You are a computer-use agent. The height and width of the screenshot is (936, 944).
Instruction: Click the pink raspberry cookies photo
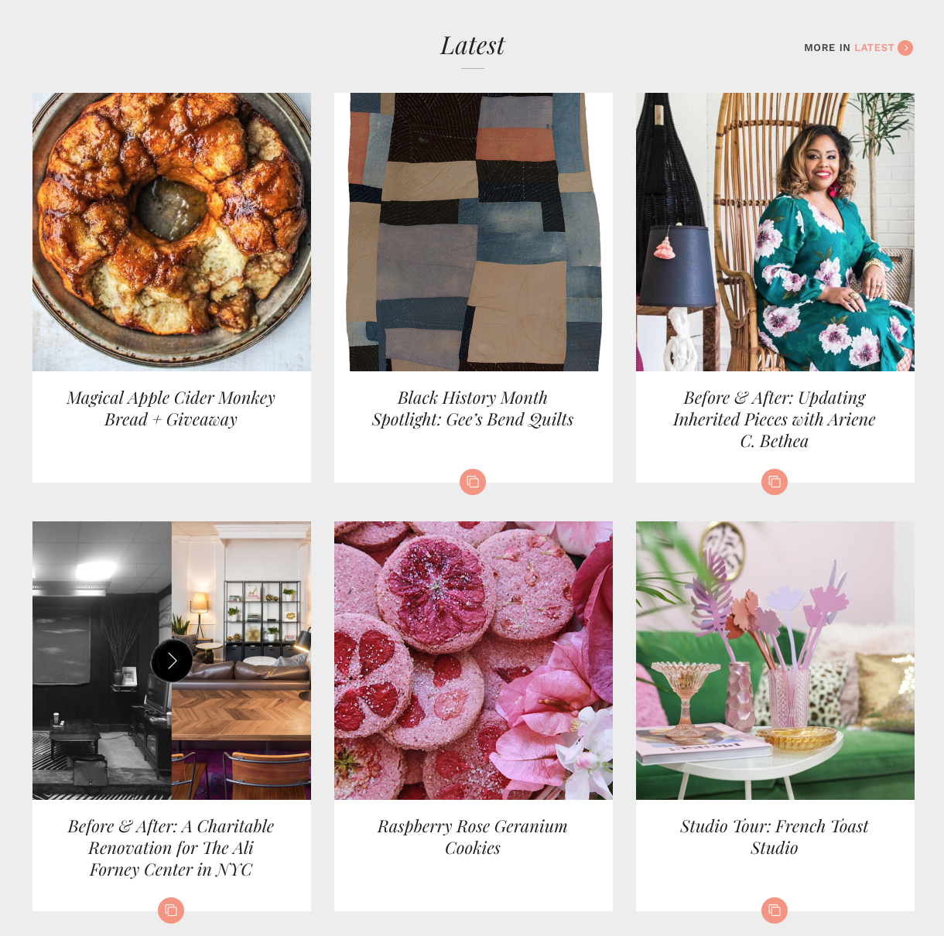[474, 661]
